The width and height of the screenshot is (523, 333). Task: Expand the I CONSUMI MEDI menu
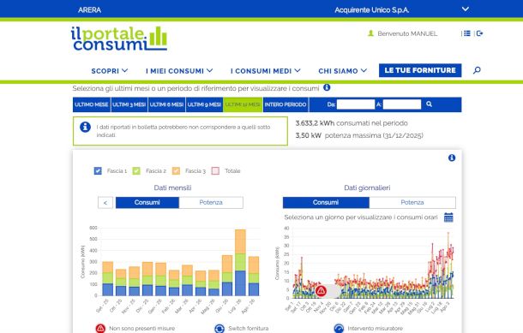click(x=266, y=71)
